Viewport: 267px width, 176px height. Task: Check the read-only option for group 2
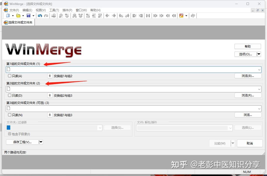pyautogui.click(x=9, y=95)
